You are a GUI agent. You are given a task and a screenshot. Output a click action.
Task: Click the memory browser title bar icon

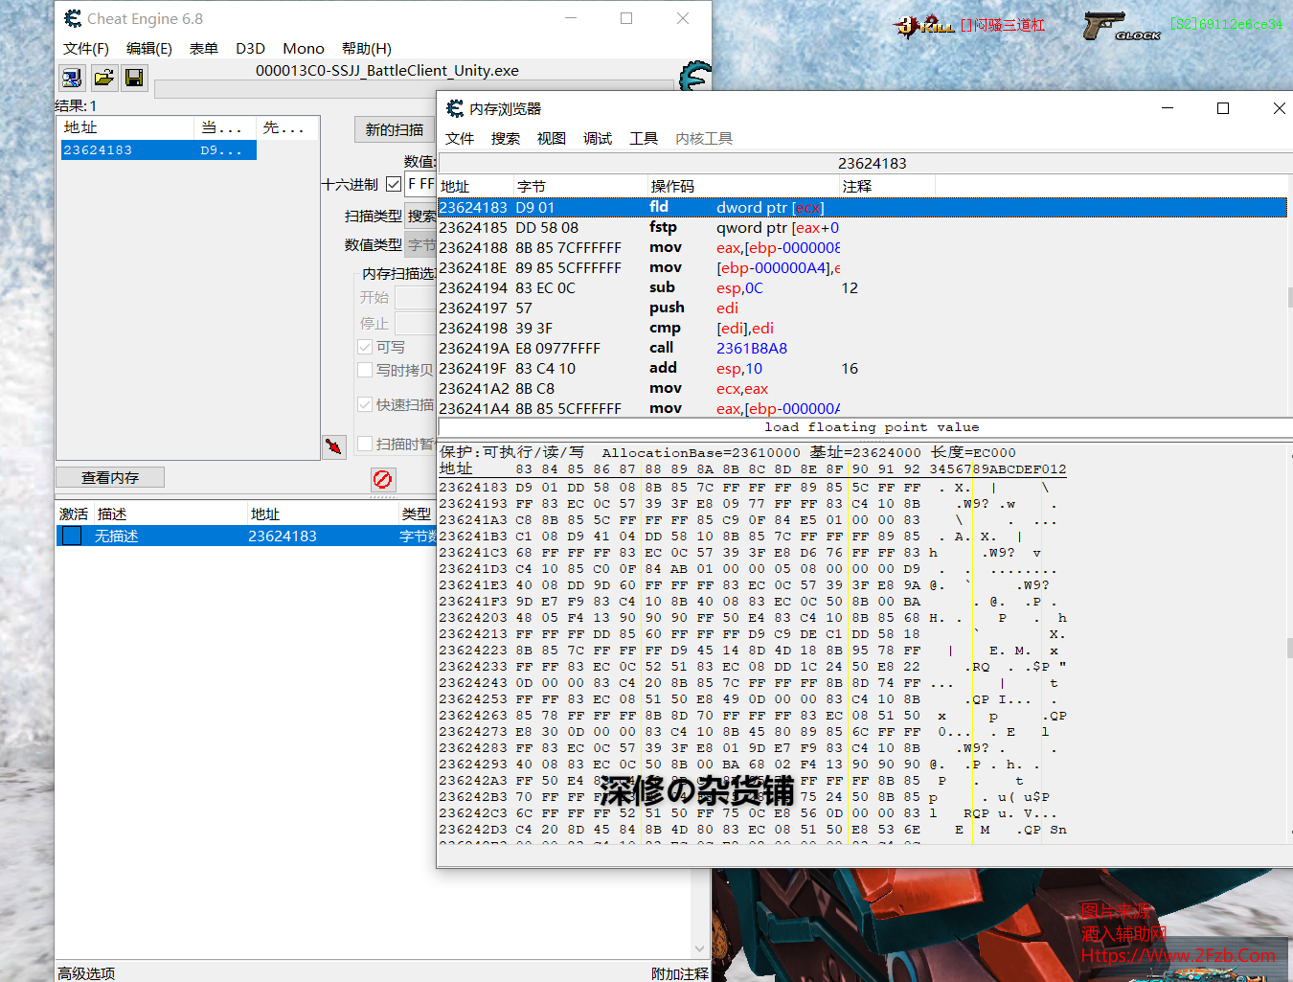coord(455,108)
